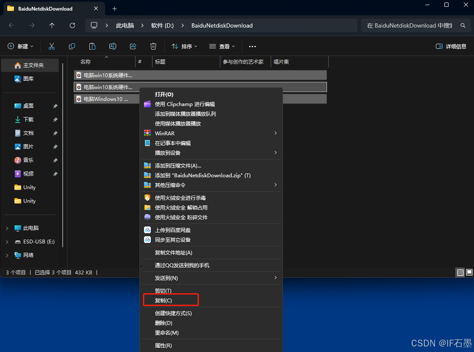Click 打开(O) in context menu
Screen dimensions: 474x352
(x=211, y=95)
